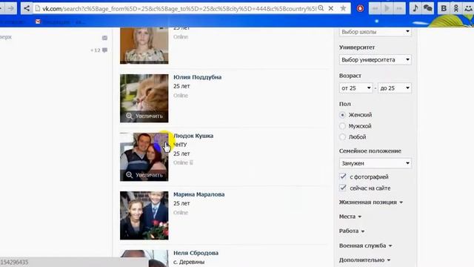The height and width of the screenshot is (267, 474).
Task: Click the 'с. Деревины' location text
Action: click(x=189, y=262)
